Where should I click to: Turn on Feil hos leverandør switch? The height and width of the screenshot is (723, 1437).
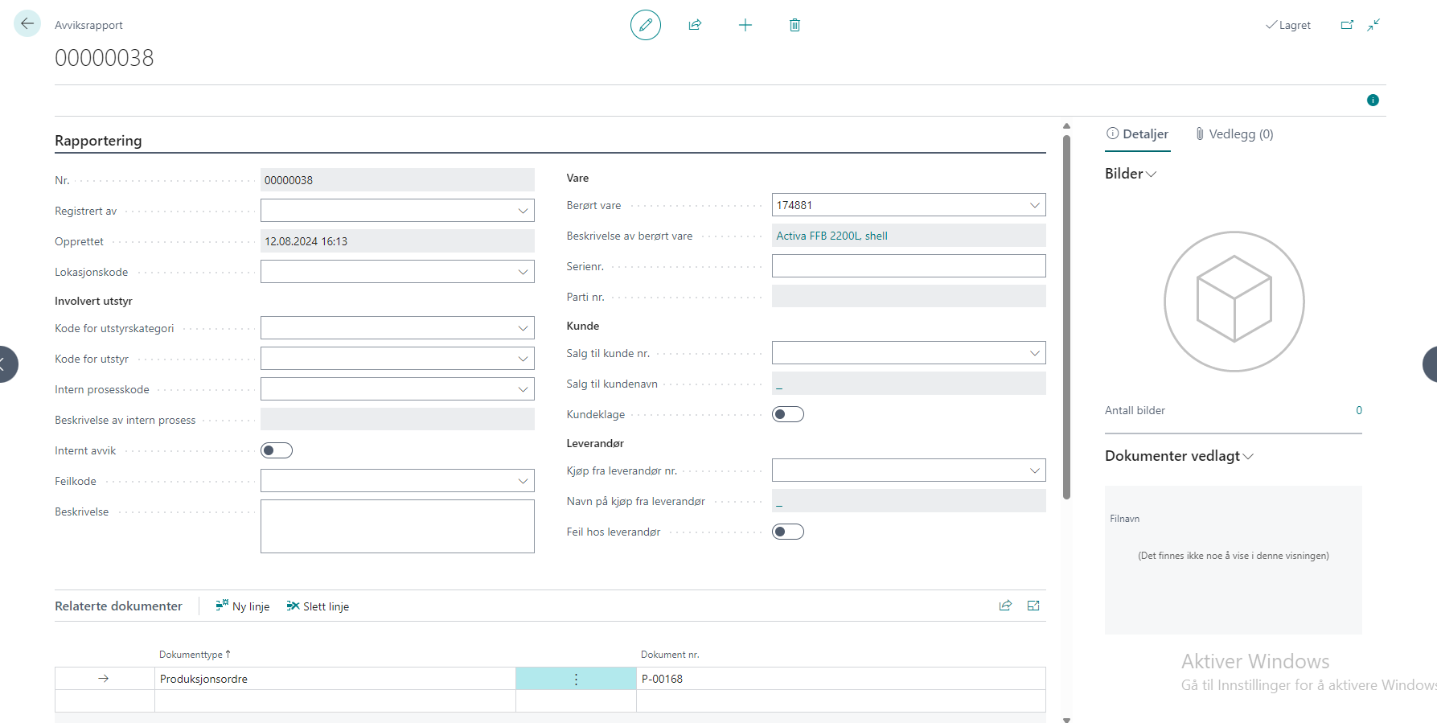(788, 532)
